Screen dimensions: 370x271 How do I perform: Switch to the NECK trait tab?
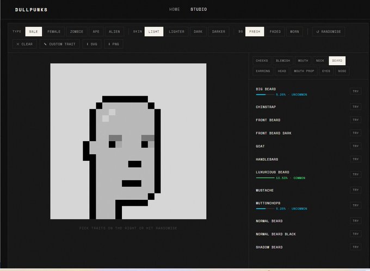[320, 61]
